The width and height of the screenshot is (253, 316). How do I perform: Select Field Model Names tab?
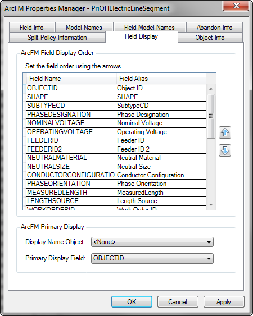(150, 28)
